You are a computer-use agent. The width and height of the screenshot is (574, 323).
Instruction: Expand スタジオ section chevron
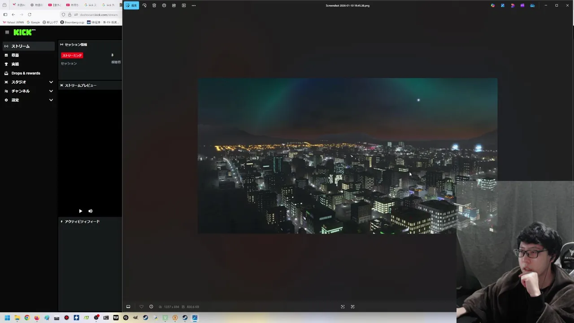click(x=51, y=82)
